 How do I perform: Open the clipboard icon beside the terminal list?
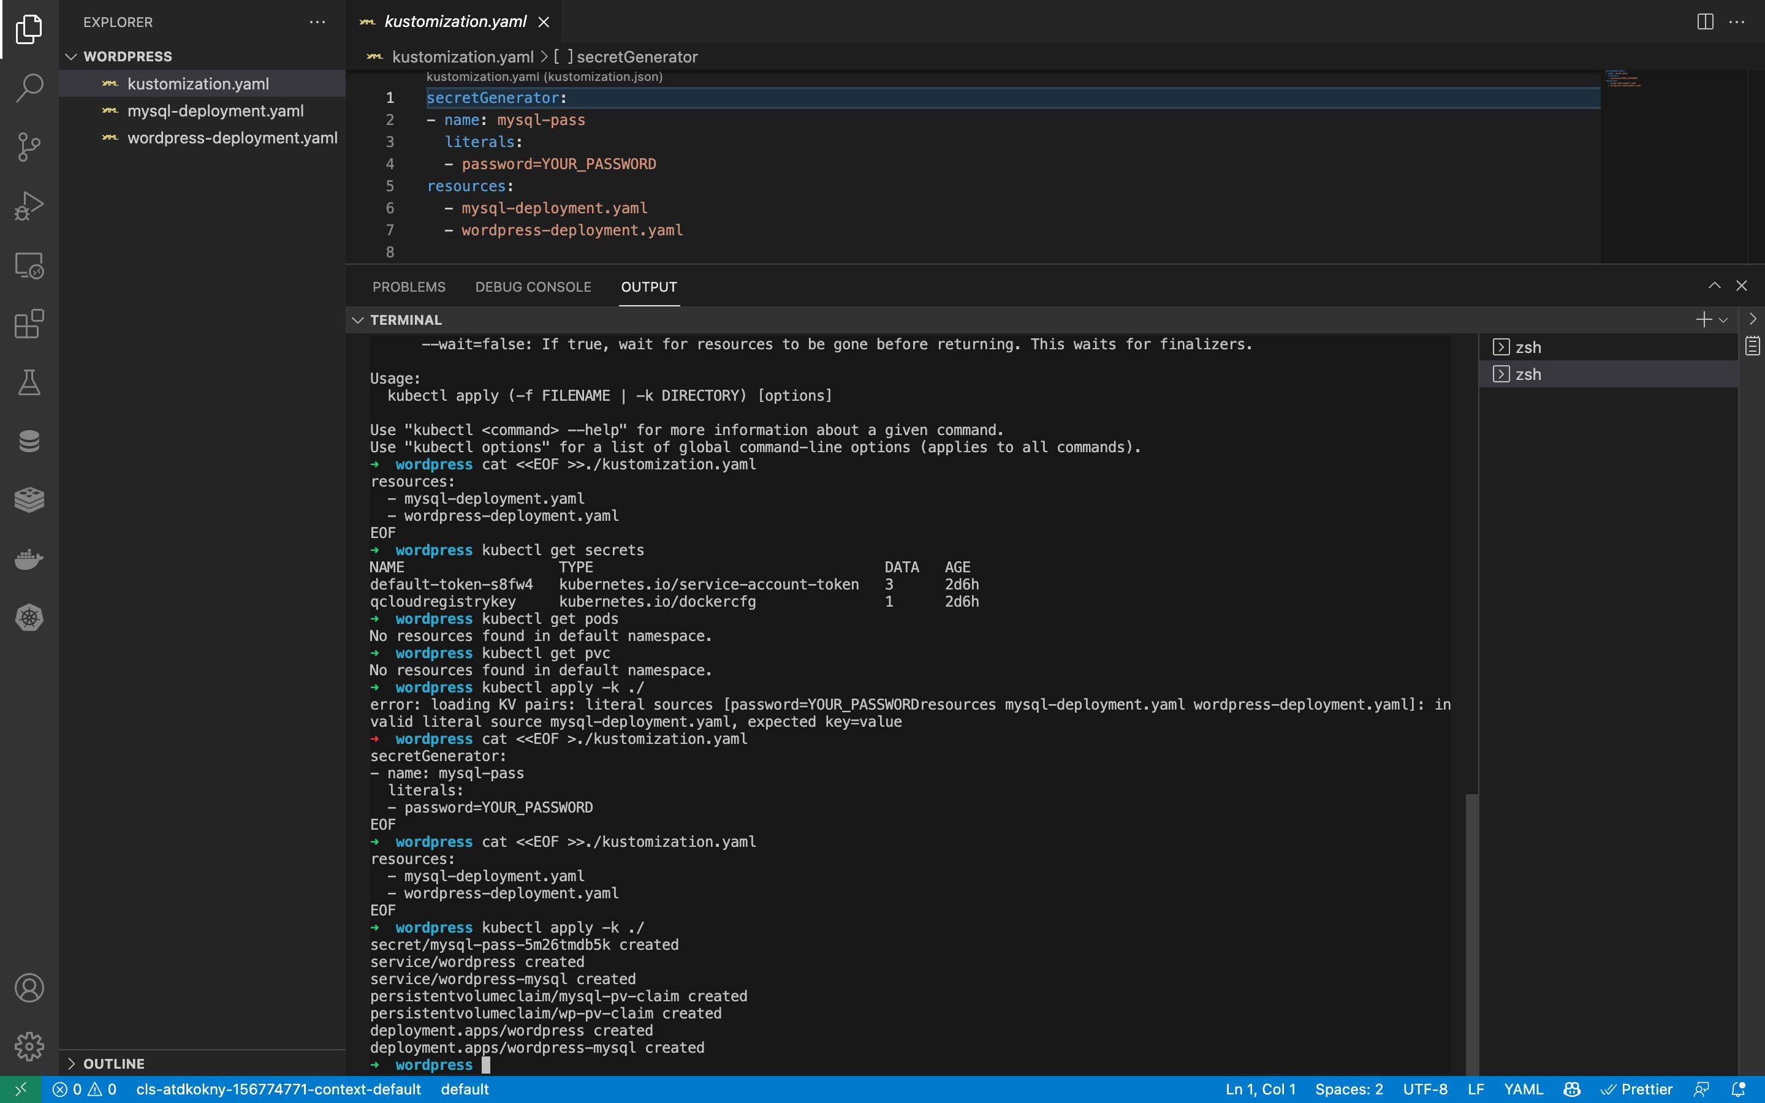[x=1752, y=346]
